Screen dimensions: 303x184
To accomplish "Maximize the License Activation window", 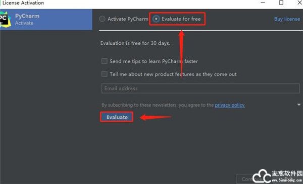I will [281, 3].
